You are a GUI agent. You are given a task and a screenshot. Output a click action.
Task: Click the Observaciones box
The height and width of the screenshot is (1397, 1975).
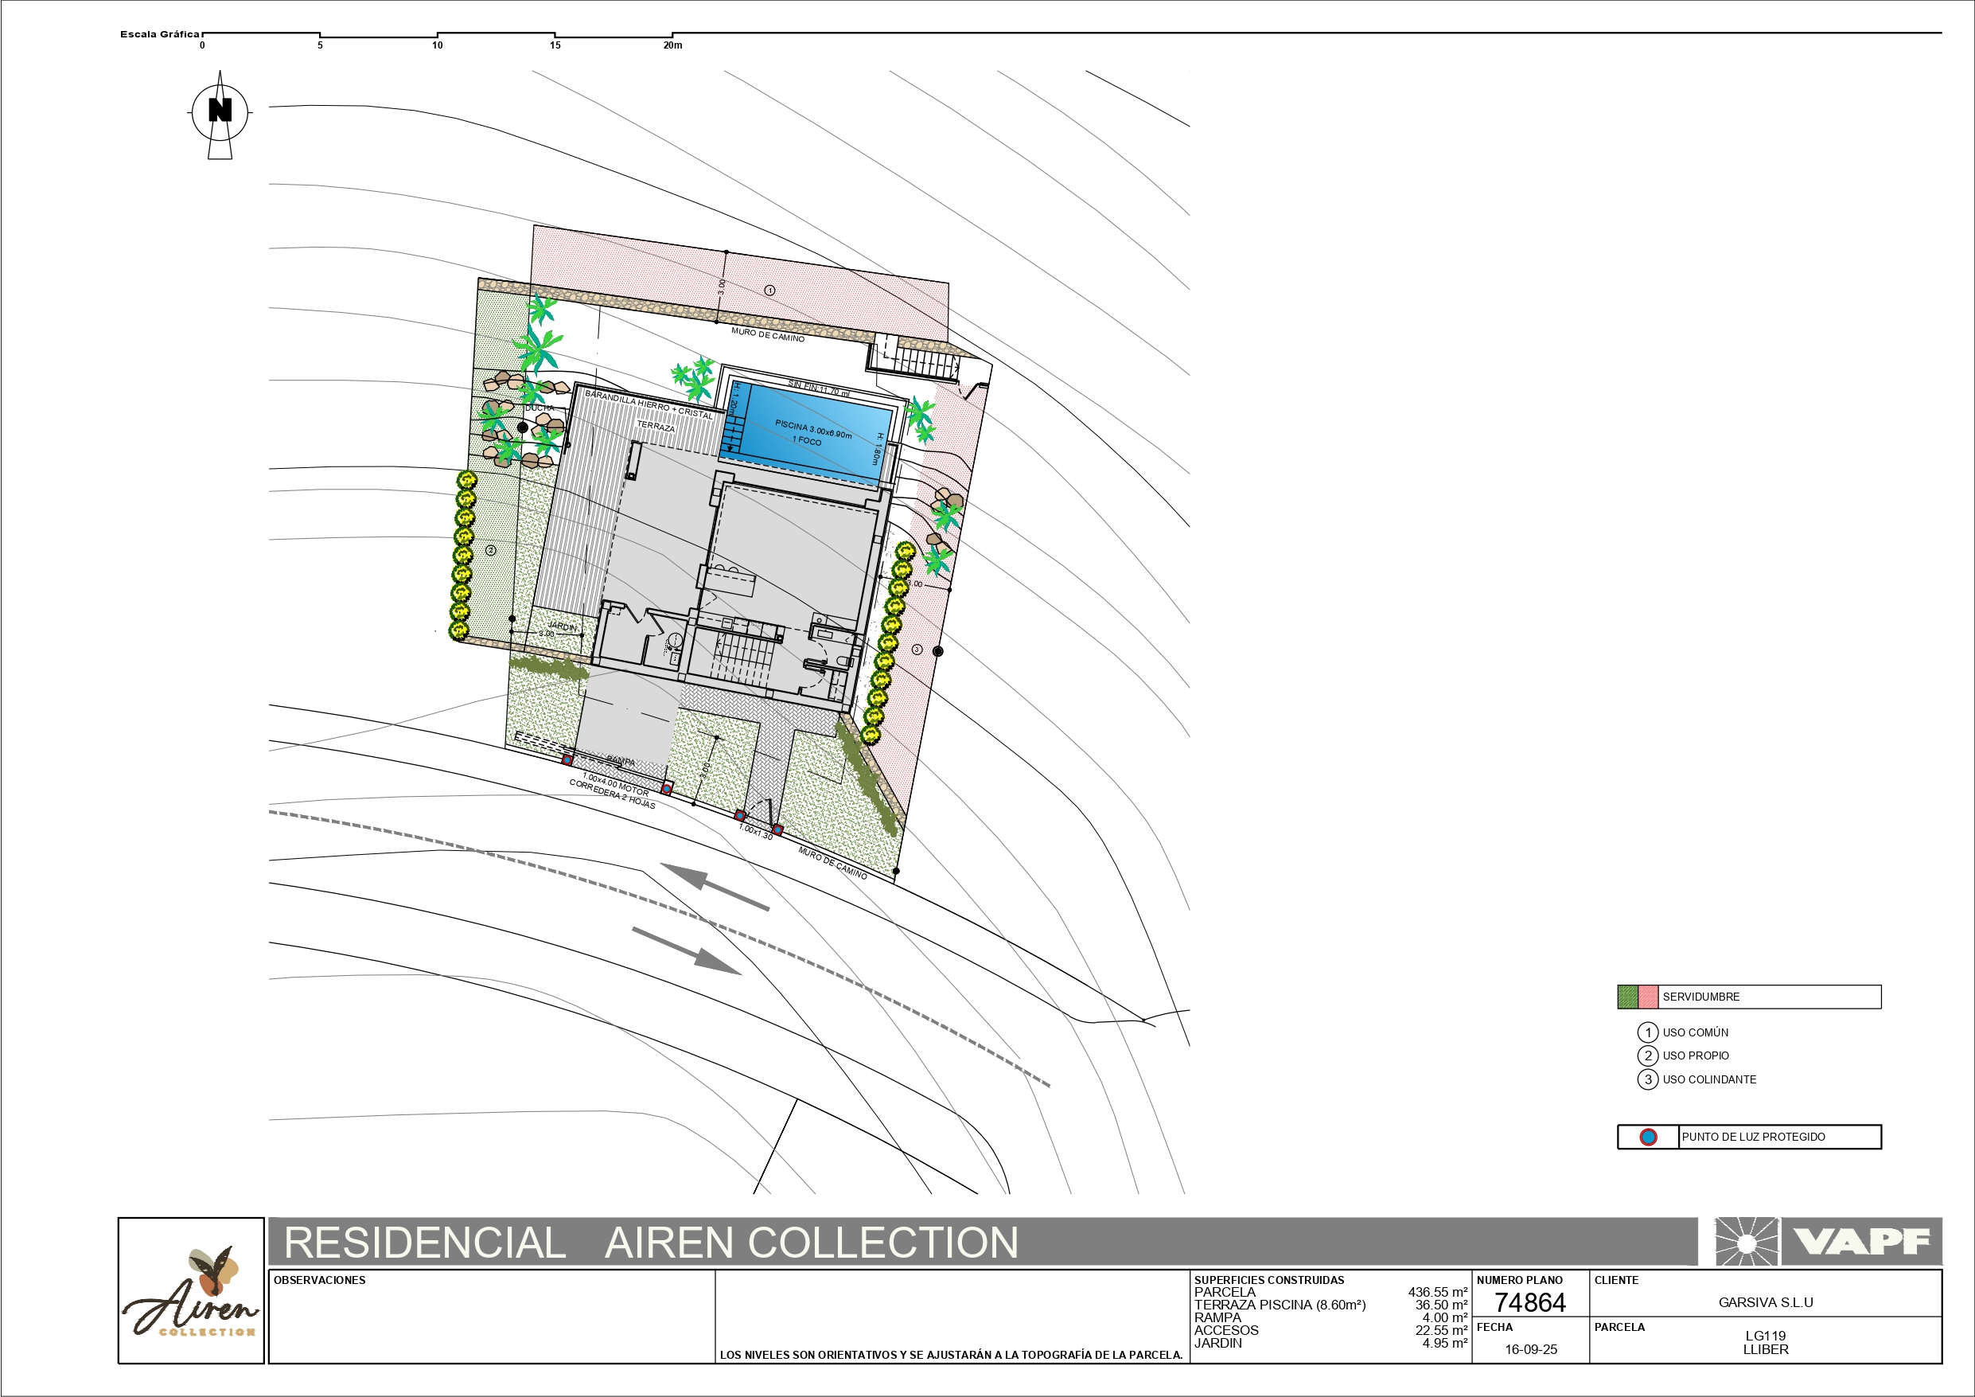(x=492, y=1316)
